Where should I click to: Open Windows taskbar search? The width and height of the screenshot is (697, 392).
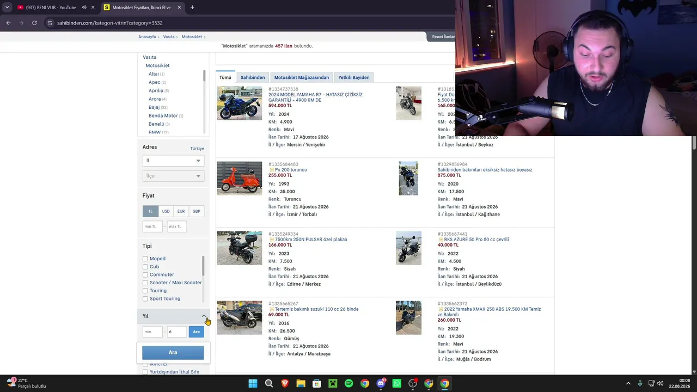(x=269, y=383)
